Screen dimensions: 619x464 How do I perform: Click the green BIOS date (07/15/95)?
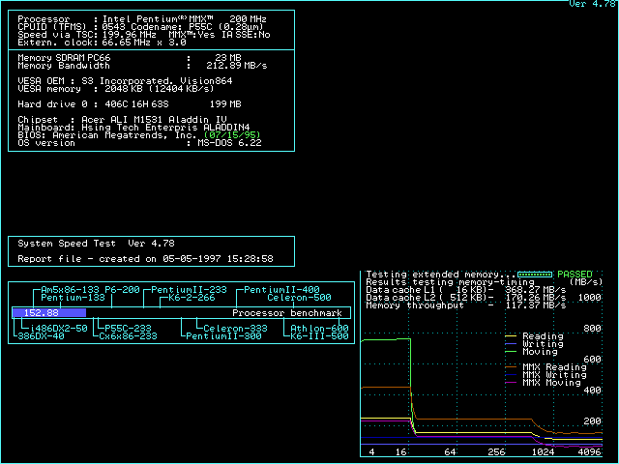[232, 135]
